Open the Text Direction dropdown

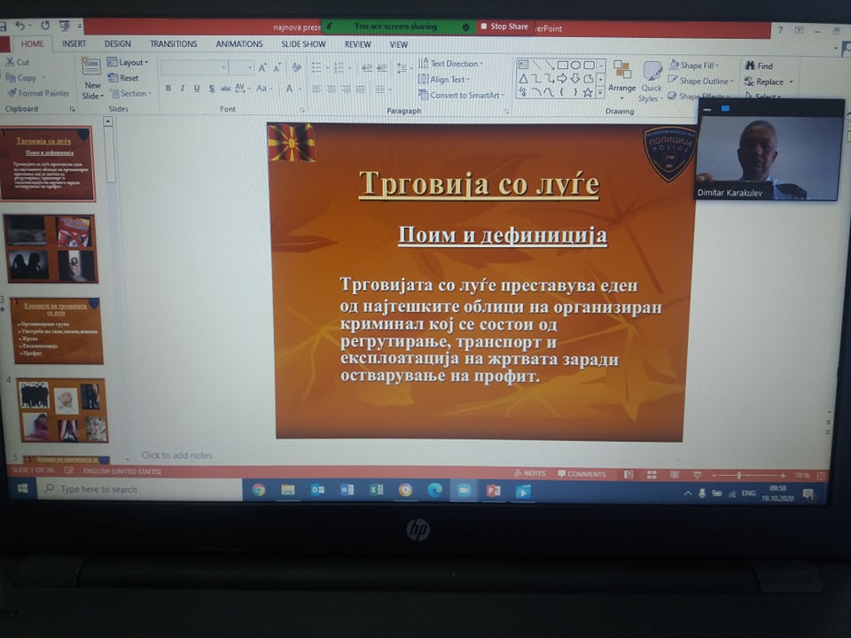[x=450, y=64]
